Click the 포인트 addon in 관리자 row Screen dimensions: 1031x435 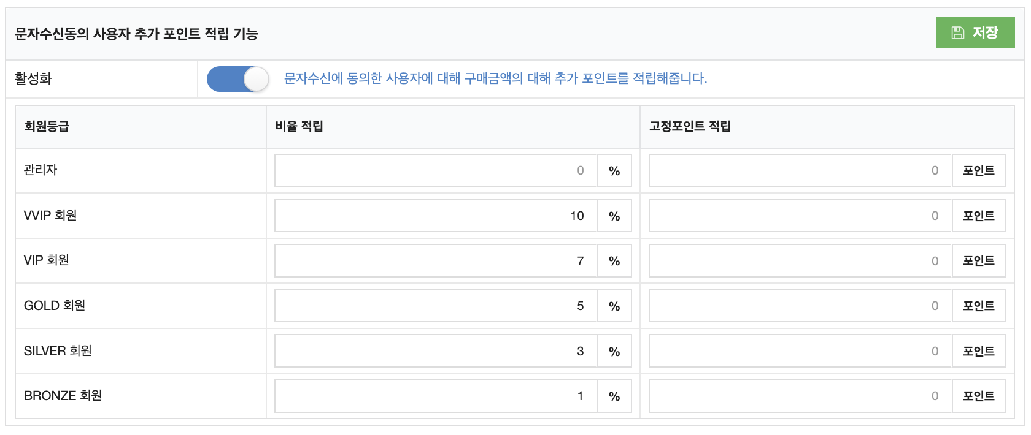click(978, 170)
